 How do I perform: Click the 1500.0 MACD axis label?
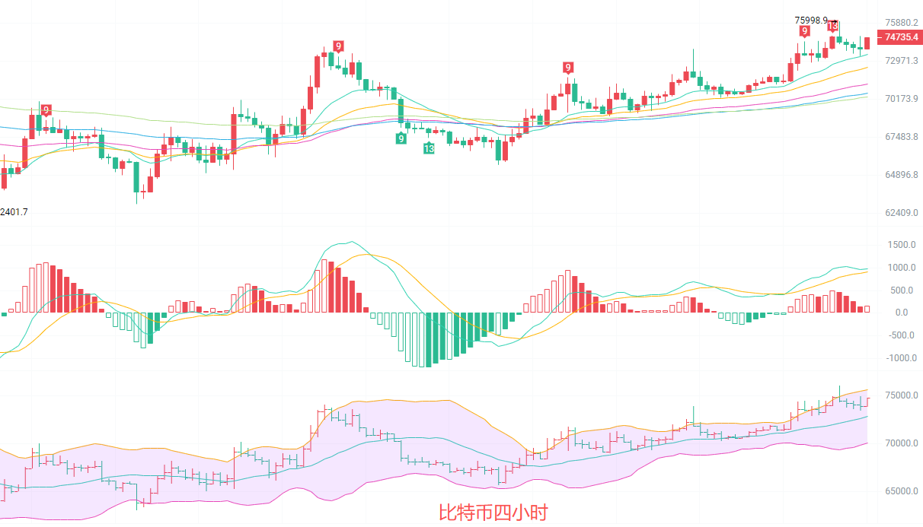point(902,245)
